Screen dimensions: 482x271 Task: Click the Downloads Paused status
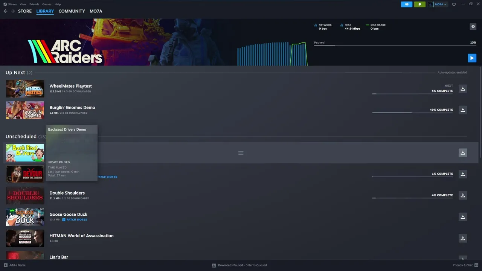pyautogui.click(x=239, y=265)
